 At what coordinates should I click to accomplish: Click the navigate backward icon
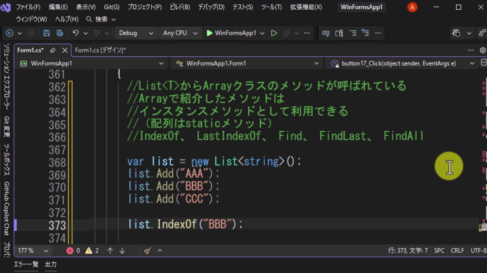click(x=10, y=33)
